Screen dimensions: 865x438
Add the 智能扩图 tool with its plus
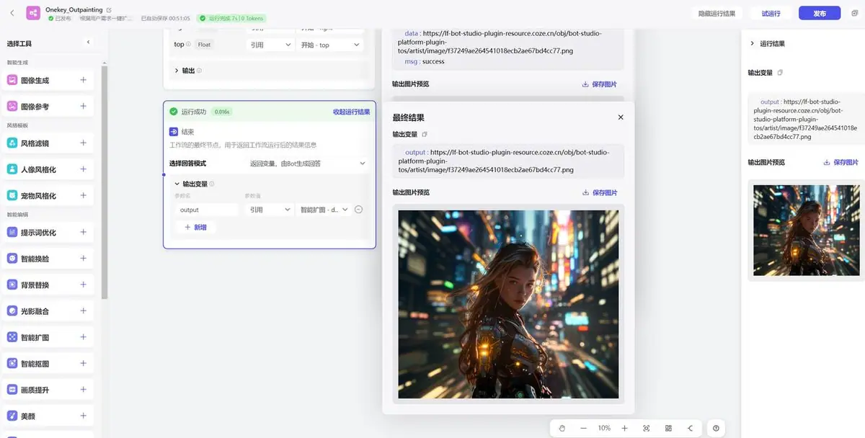point(83,336)
